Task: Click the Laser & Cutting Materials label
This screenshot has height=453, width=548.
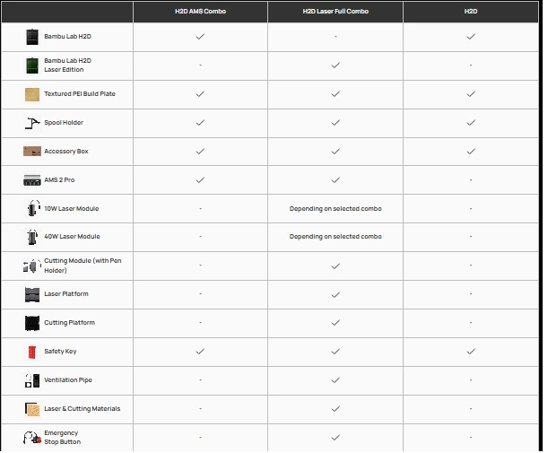Action: [x=82, y=409]
